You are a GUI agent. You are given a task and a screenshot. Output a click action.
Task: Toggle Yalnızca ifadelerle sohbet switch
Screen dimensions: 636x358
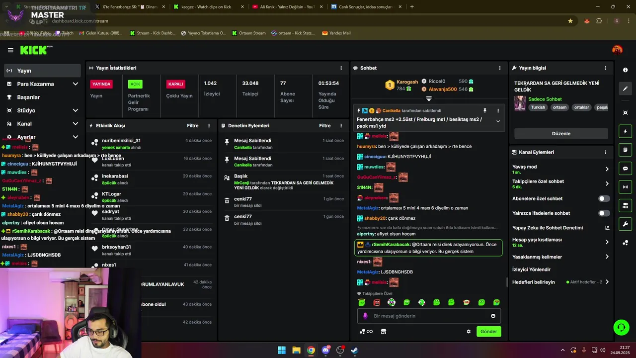coord(604,213)
